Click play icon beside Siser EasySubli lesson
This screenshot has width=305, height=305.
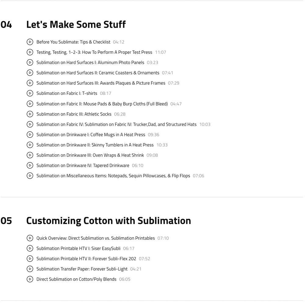coord(30,248)
